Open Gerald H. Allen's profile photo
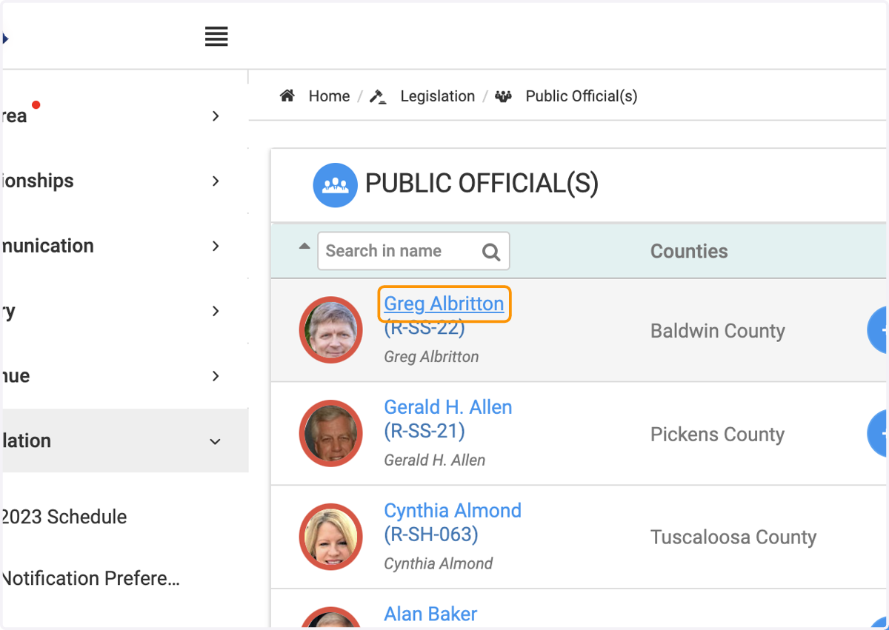889x630 pixels. [x=330, y=433]
